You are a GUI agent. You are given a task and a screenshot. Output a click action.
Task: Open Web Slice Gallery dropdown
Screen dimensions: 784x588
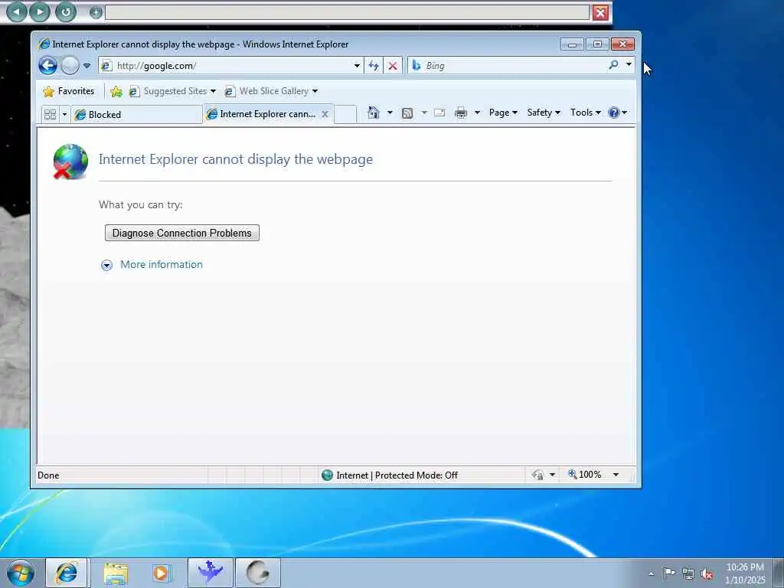272,92
